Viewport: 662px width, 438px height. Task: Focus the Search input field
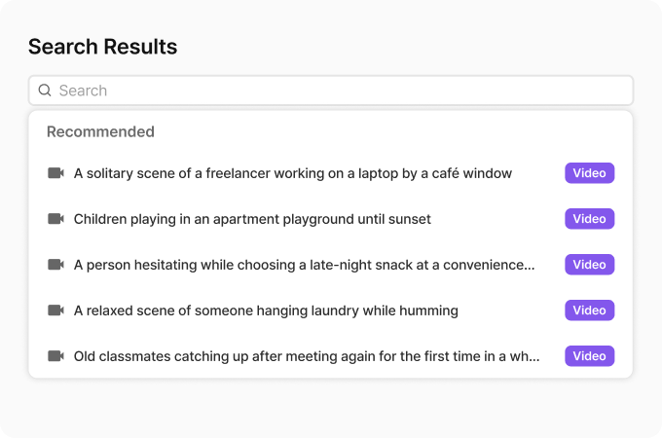tap(341, 91)
